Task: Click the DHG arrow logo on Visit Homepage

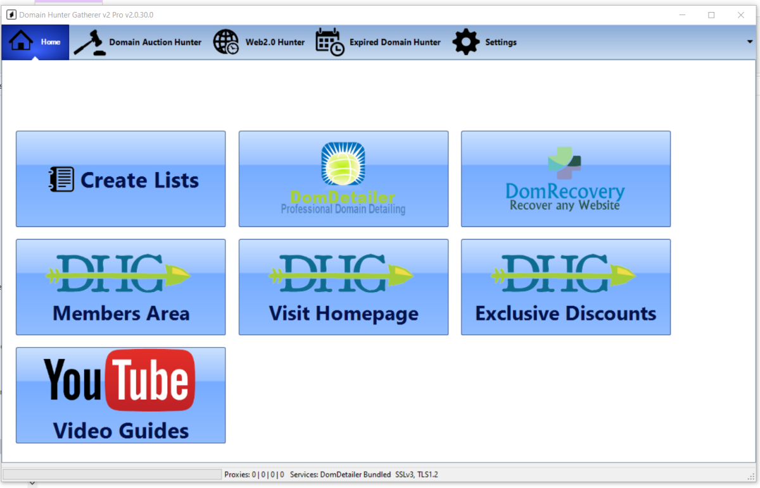Action: (343, 274)
